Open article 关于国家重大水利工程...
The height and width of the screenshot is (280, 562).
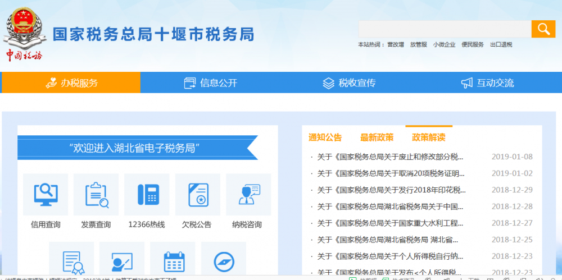click(x=390, y=223)
